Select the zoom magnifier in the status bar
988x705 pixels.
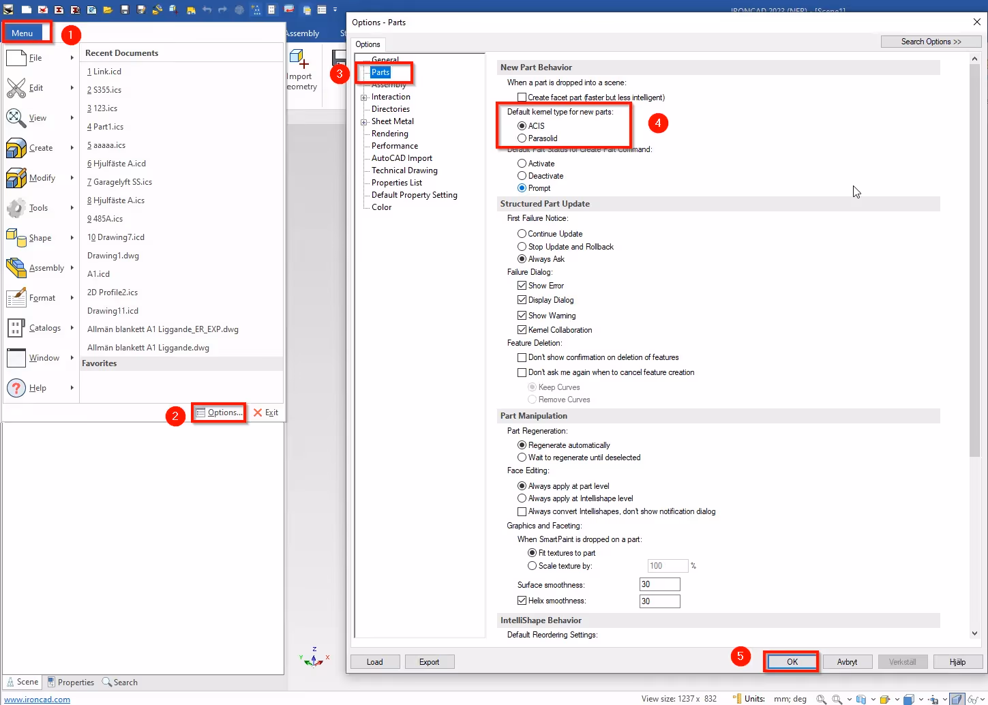click(x=821, y=699)
